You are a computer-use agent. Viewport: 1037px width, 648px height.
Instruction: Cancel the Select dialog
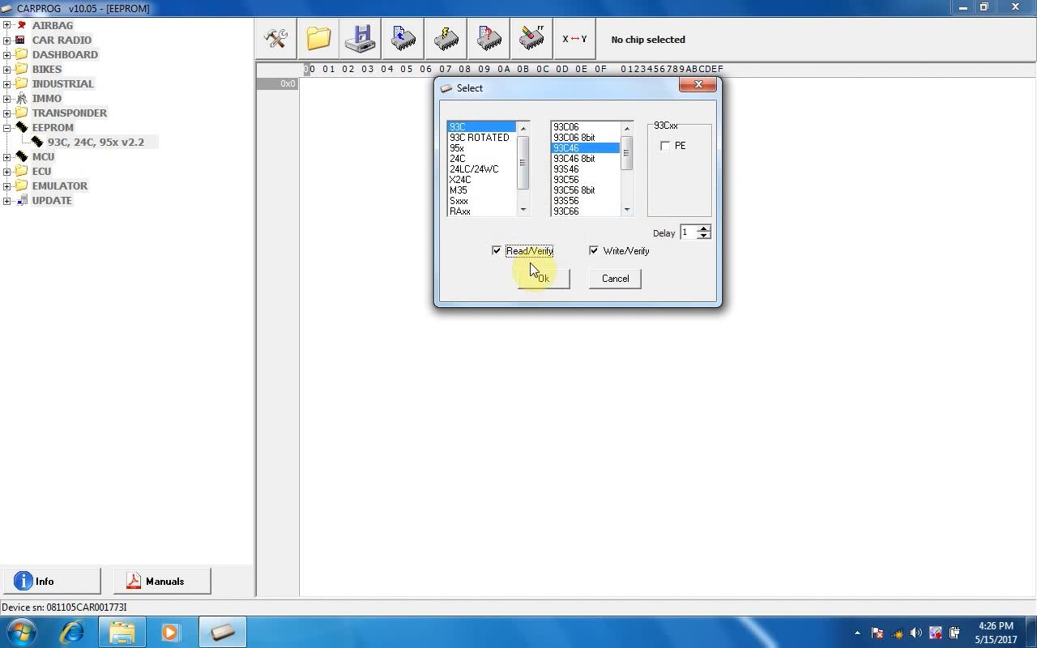point(615,279)
